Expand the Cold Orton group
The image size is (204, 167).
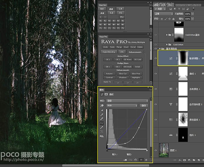(x=167, y=45)
